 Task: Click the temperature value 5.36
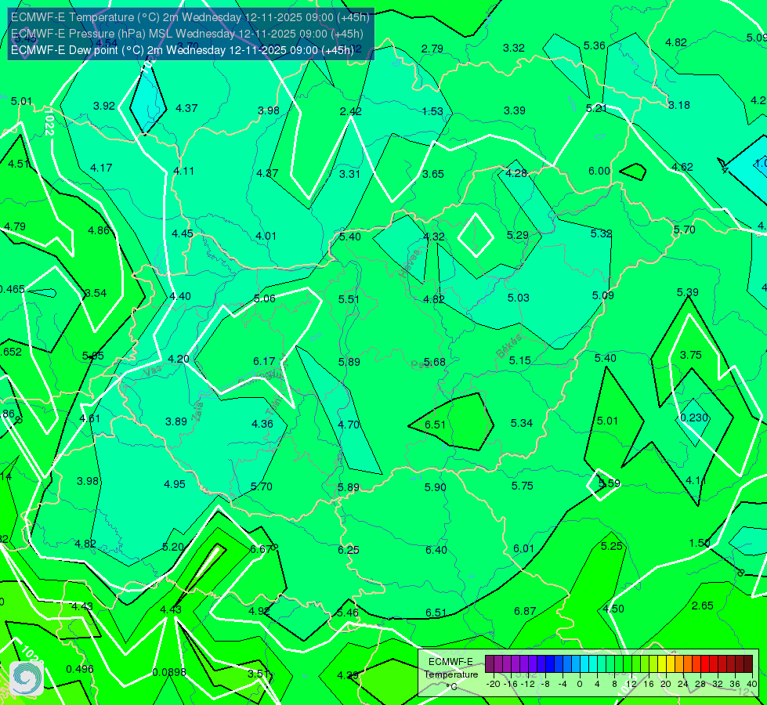click(x=595, y=45)
